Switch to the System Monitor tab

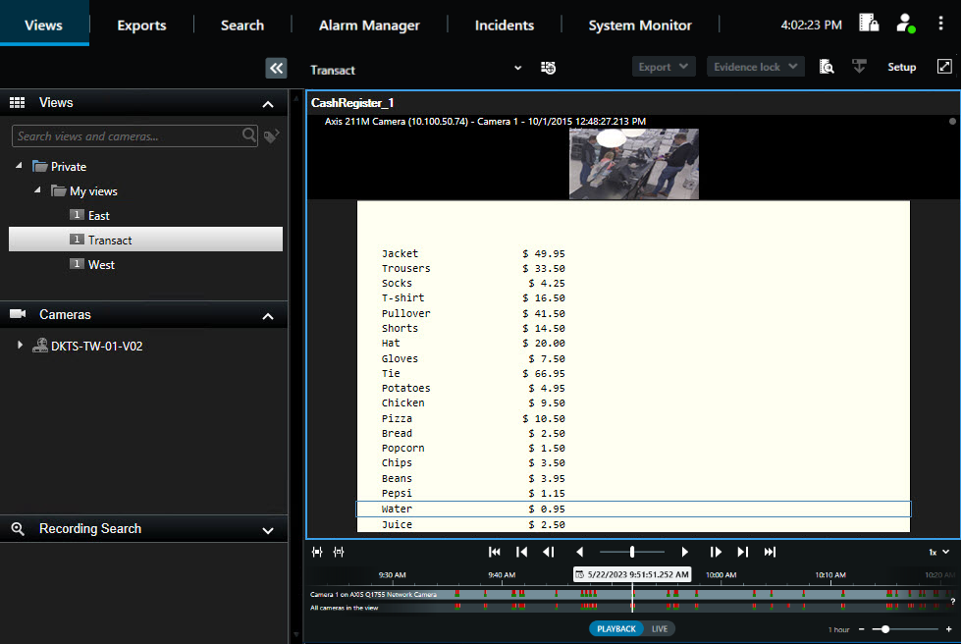click(640, 26)
